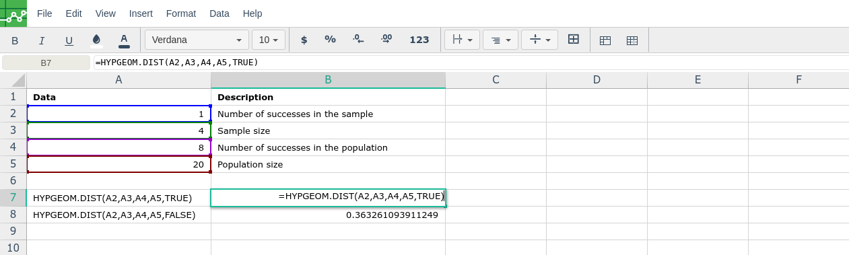The image size is (849, 255).
Task: Open the Verdana font family dropdown
Action: pyautogui.click(x=197, y=40)
